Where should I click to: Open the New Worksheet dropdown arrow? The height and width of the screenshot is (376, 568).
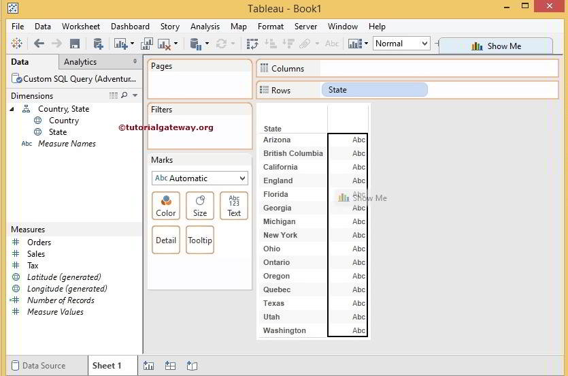click(132, 44)
